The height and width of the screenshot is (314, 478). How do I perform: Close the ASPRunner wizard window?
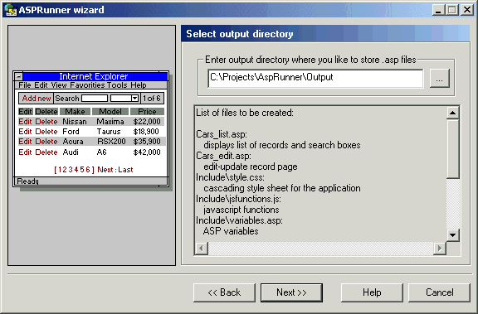coord(467,10)
